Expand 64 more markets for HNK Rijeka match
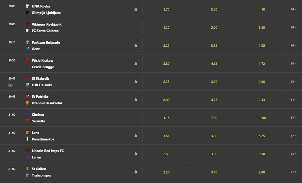The height and width of the screenshot is (183, 302). (294, 9)
